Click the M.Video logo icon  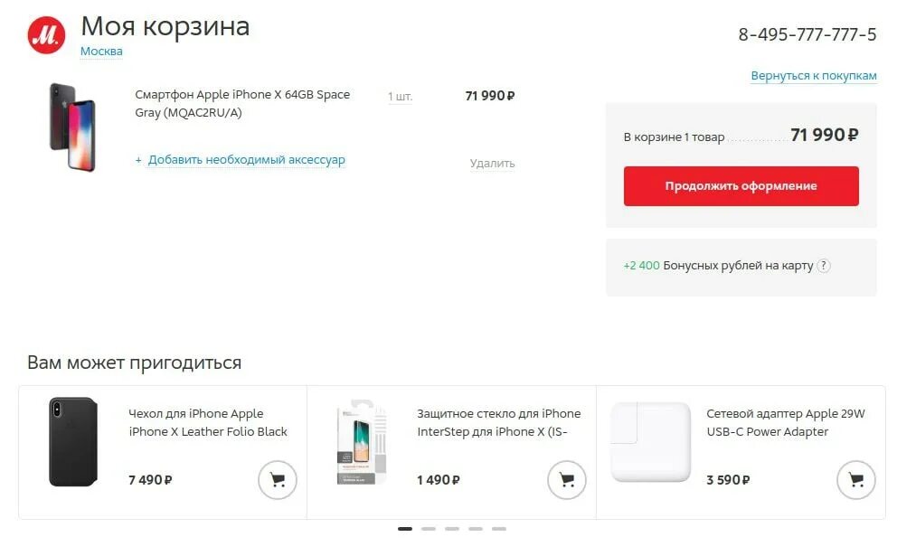pyautogui.click(x=46, y=34)
